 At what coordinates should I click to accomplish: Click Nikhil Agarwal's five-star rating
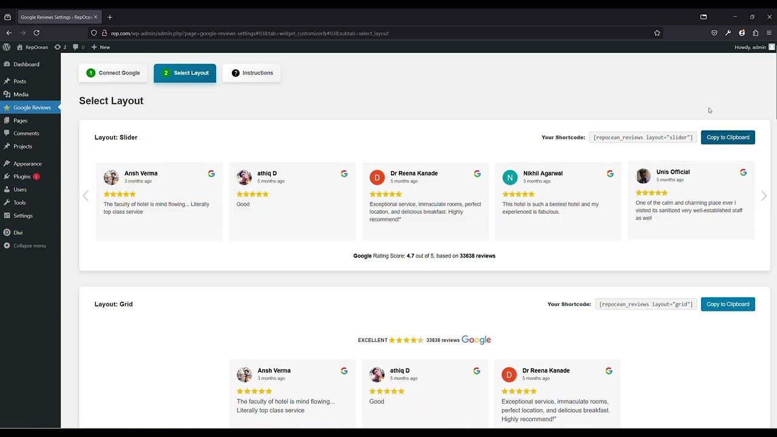tap(518, 194)
